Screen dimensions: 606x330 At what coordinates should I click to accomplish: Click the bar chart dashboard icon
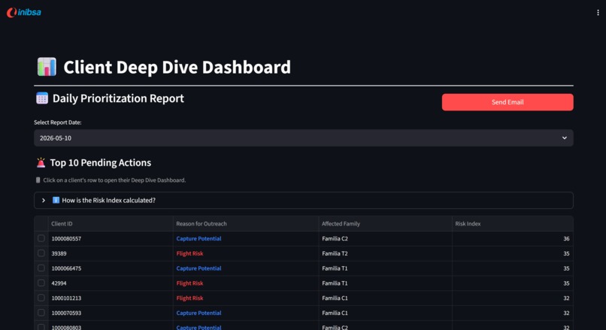[x=47, y=67]
